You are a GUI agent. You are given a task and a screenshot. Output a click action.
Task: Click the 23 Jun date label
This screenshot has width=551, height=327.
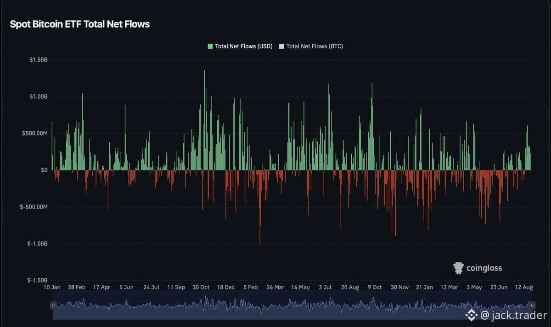(499, 288)
